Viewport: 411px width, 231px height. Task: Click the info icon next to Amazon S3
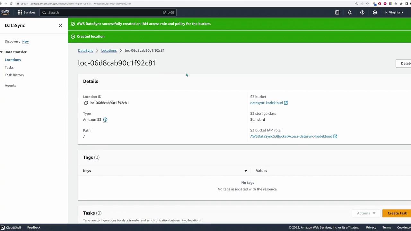pos(105,120)
